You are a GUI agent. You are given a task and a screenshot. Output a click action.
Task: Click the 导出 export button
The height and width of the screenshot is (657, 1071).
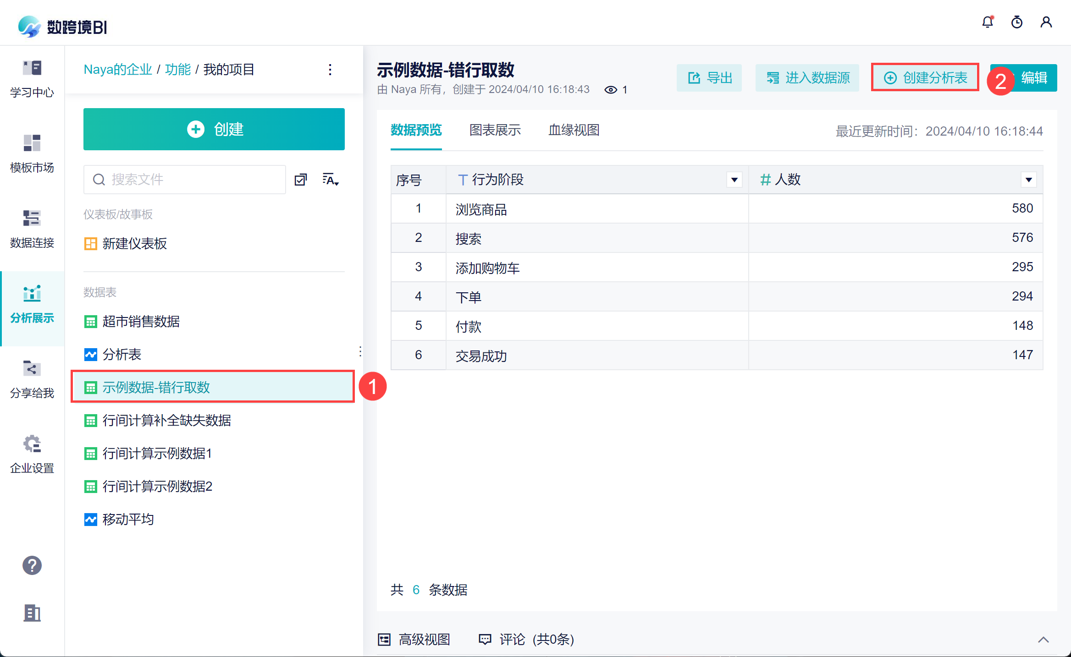click(709, 78)
